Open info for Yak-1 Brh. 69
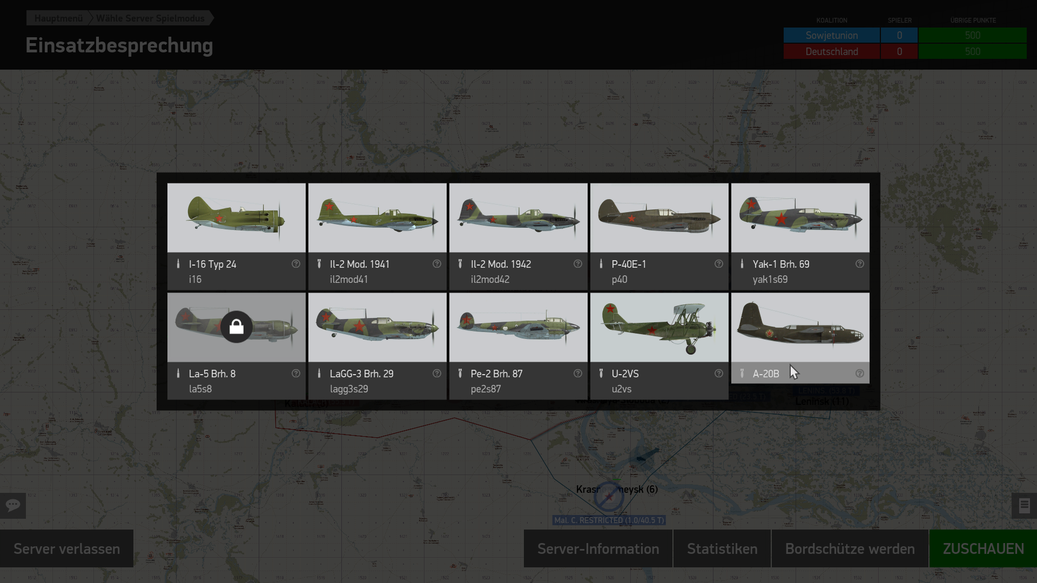The image size is (1037, 583). tap(860, 264)
